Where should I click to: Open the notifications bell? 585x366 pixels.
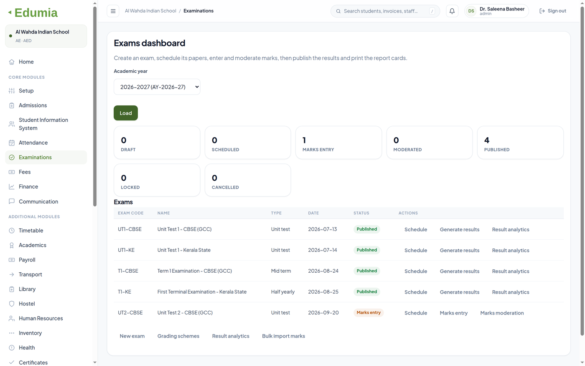coord(452,11)
